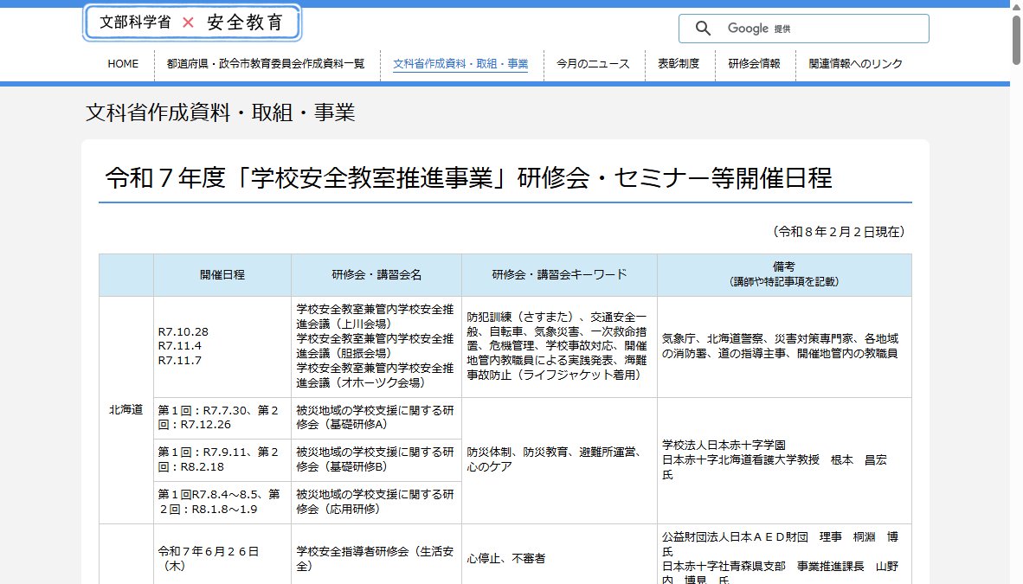
Task: Click remarks cell 学校法人日本赤十字学園
Action: (784, 460)
